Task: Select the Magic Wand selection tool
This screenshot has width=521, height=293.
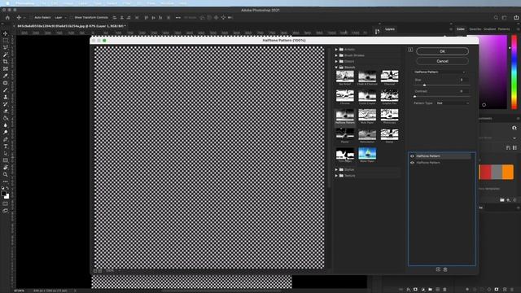Action: (6, 55)
